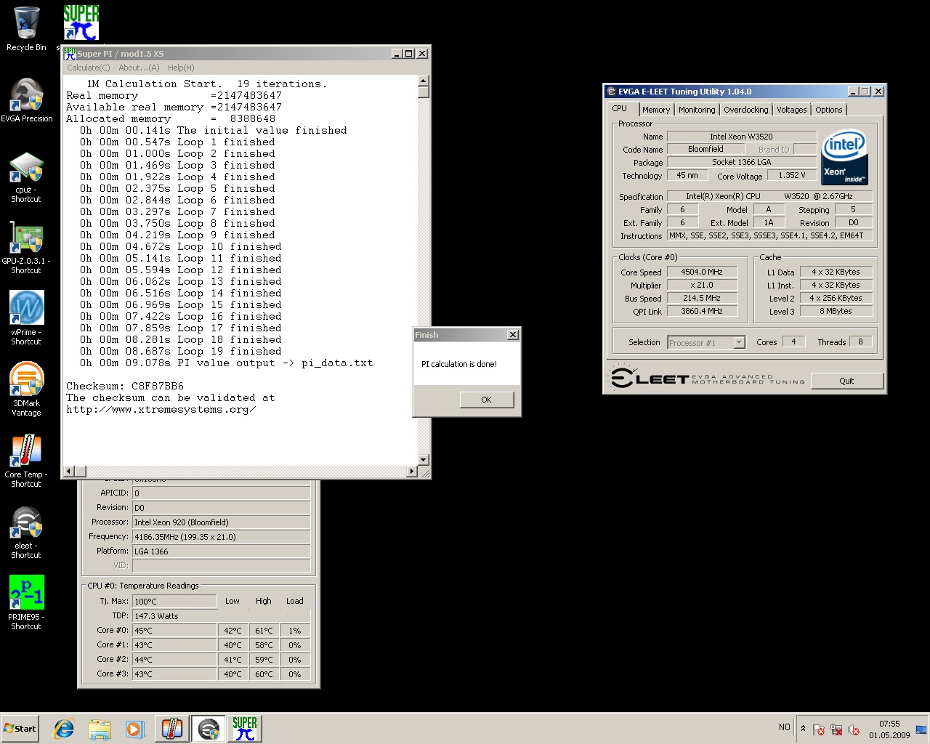Click the Tj. Max 100°C field

(174, 602)
